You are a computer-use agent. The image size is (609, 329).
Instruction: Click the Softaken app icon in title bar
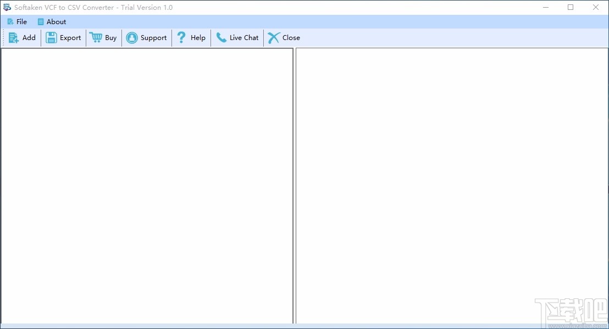(x=7, y=7)
